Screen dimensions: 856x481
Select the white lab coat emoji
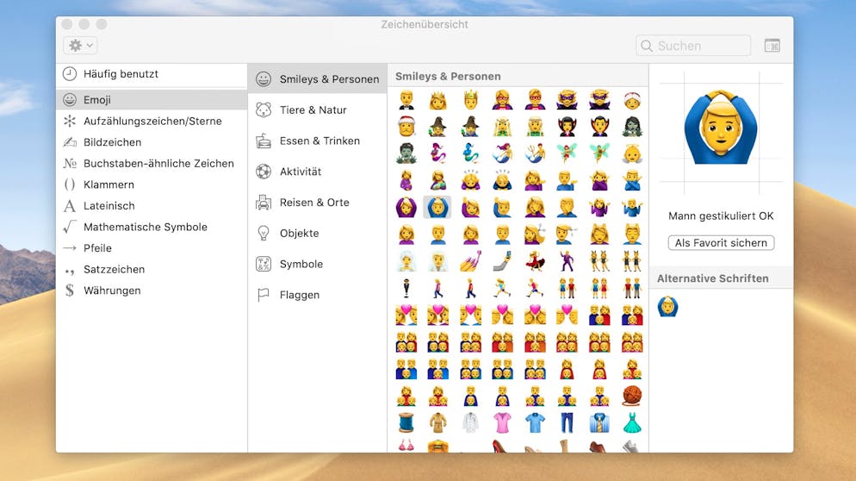(470, 422)
